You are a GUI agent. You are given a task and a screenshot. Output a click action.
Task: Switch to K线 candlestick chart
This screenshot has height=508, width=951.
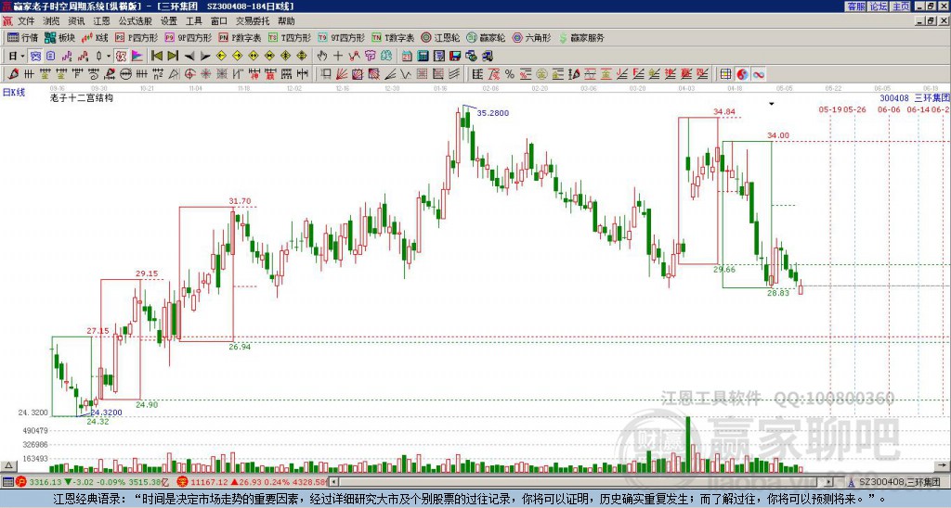click(x=95, y=37)
